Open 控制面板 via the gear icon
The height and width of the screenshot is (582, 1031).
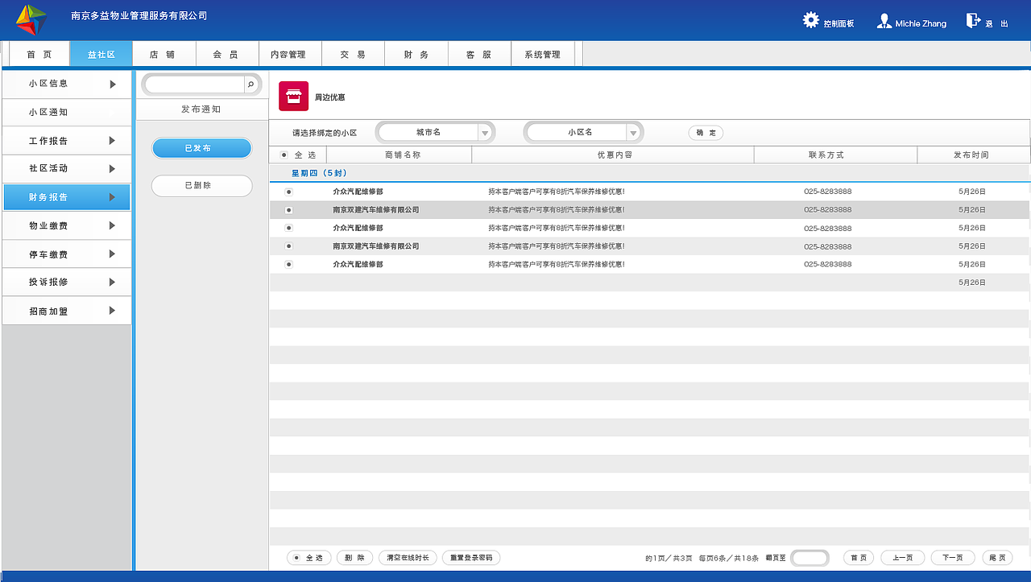[811, 20]
